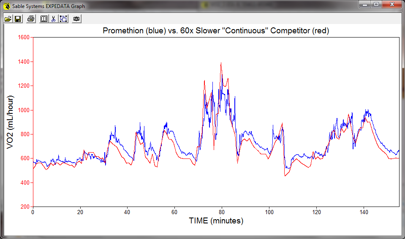Click the 20 tick label on the time axis

click(80, 212)
